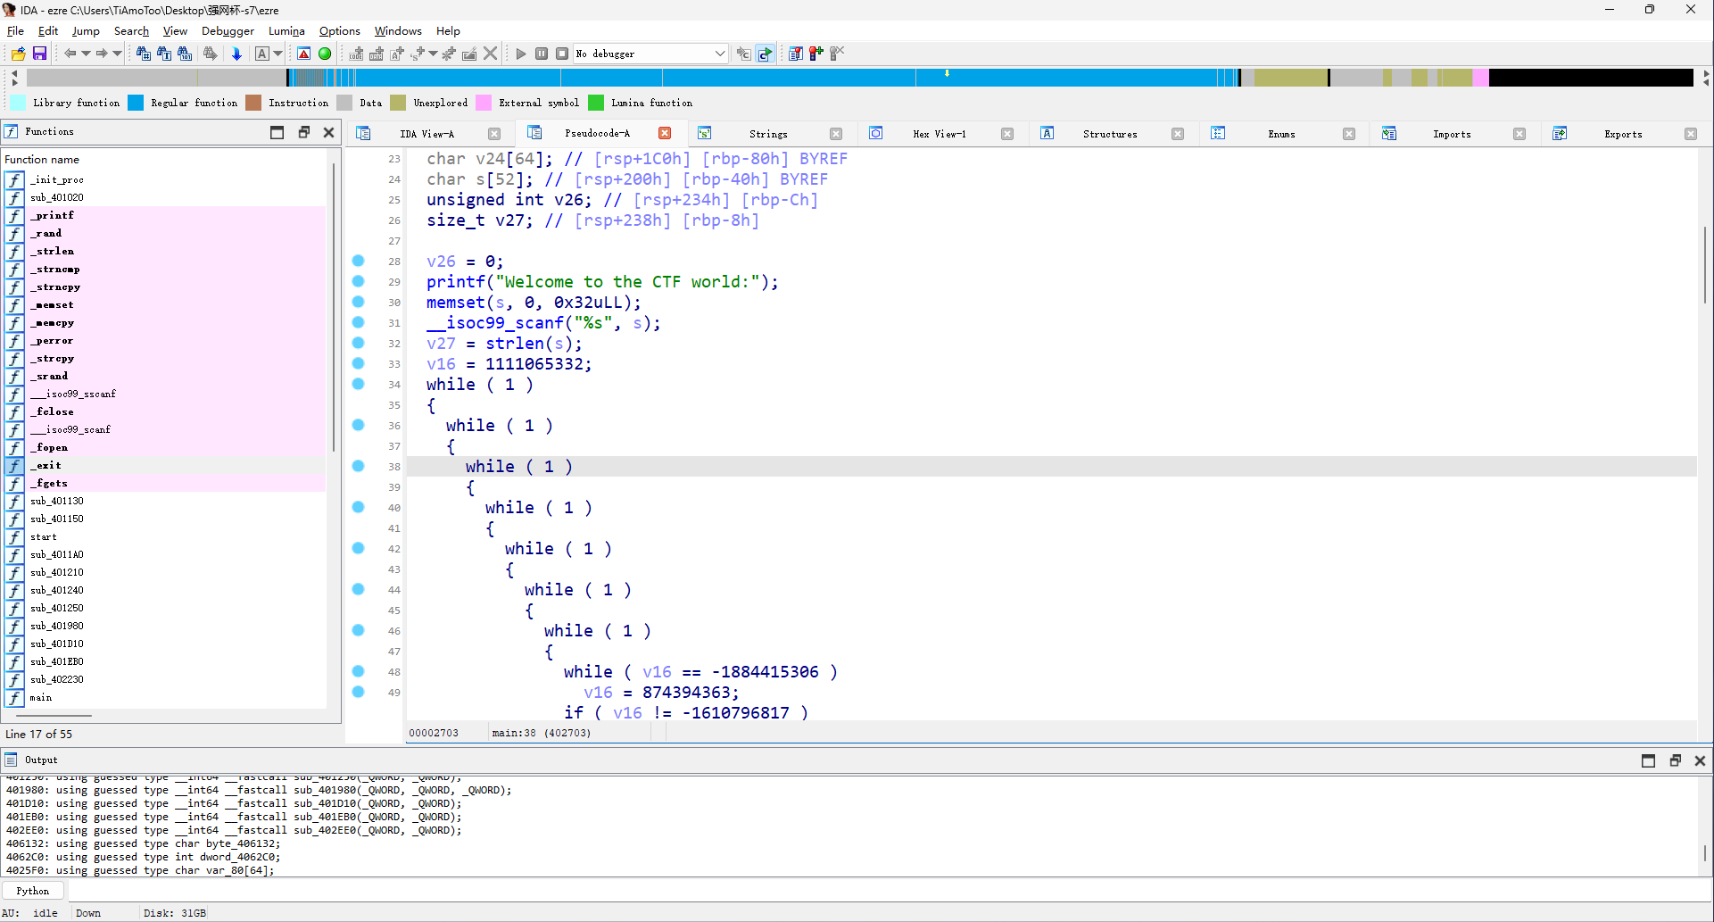Close the Pseudocode-A tab

tap(665, 133)
